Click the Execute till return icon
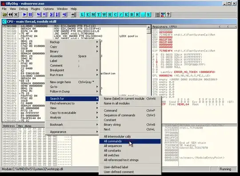The image size is (240, 176). point(64,15)
